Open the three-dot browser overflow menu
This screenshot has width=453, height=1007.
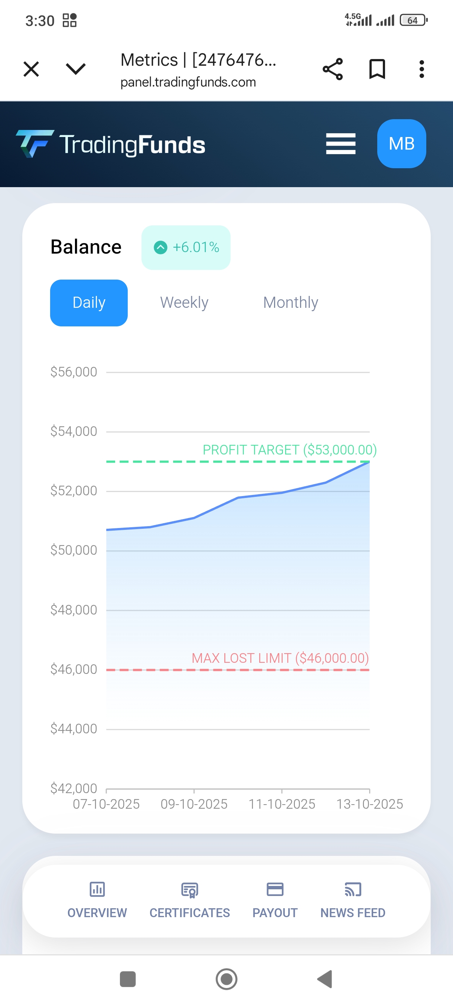click(421, 69)
